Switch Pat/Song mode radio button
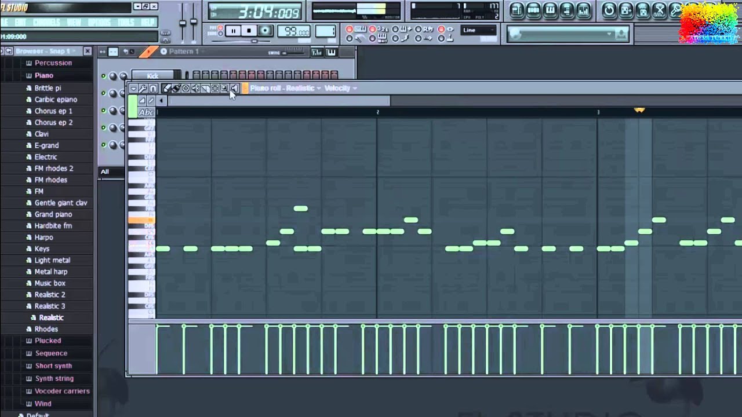742x417 pixels. (221, 31)
